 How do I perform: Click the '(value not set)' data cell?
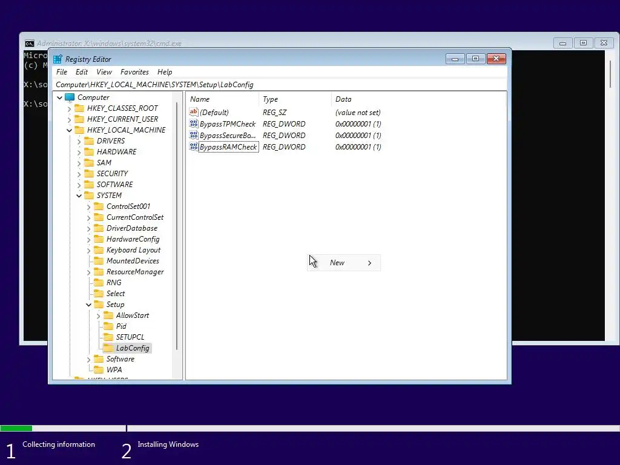coord(358,113)
